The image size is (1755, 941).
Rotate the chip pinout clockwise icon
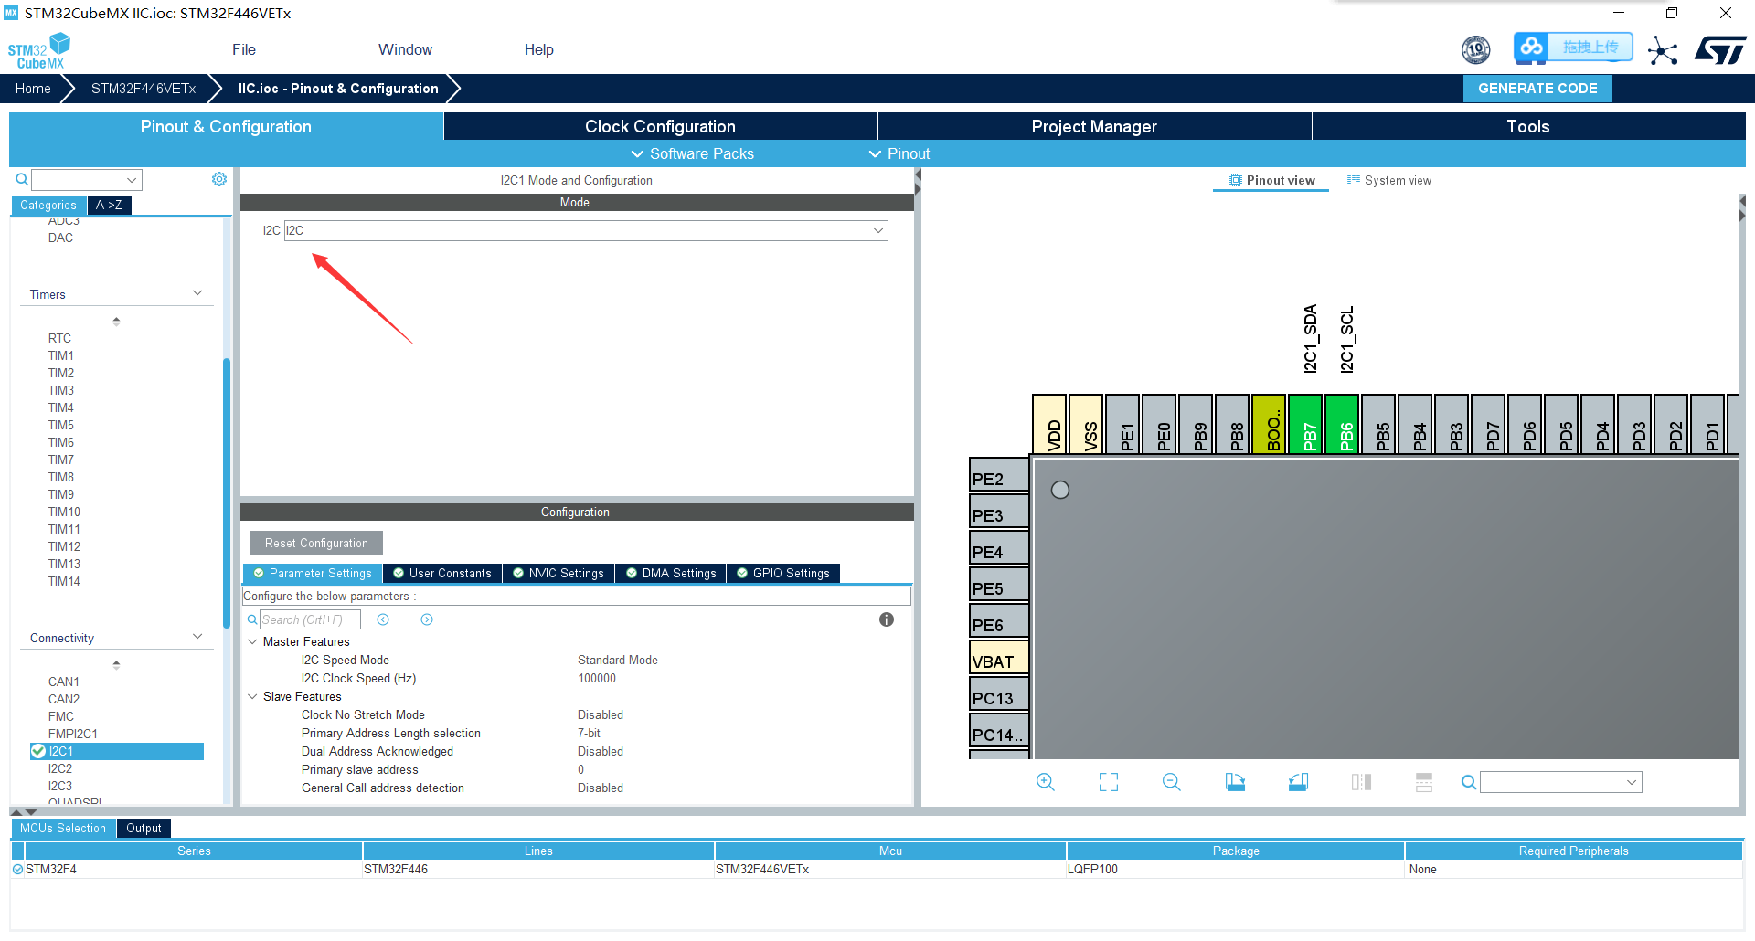click(1235, 782)
